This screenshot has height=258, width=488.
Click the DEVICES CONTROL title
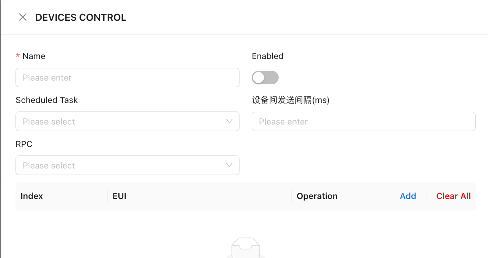[x=81, y=17]
